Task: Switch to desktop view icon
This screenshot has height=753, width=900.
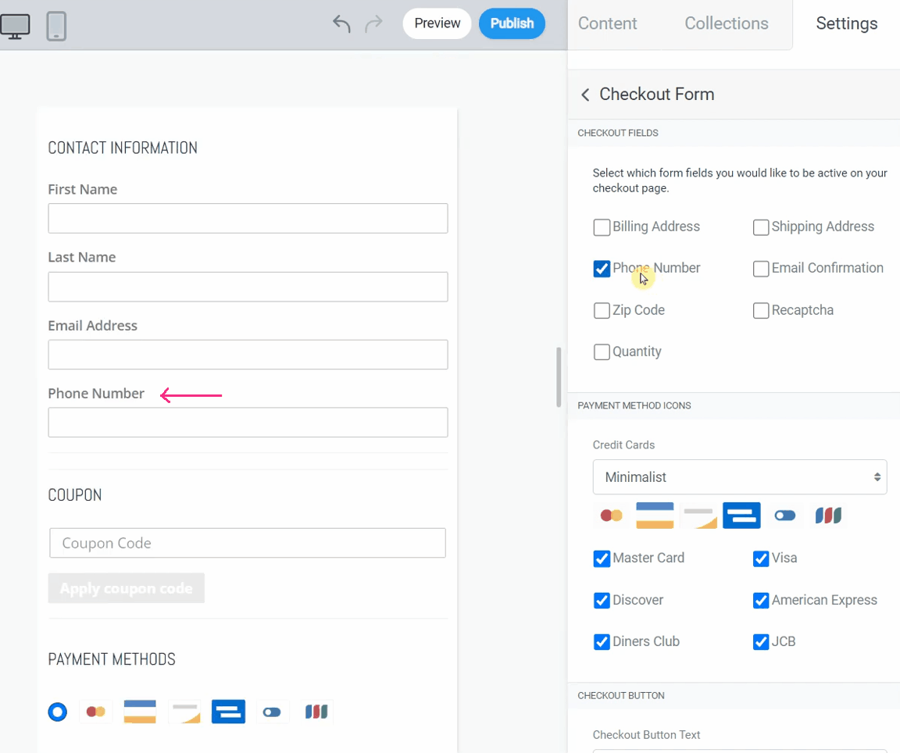Action: [15, 27]
